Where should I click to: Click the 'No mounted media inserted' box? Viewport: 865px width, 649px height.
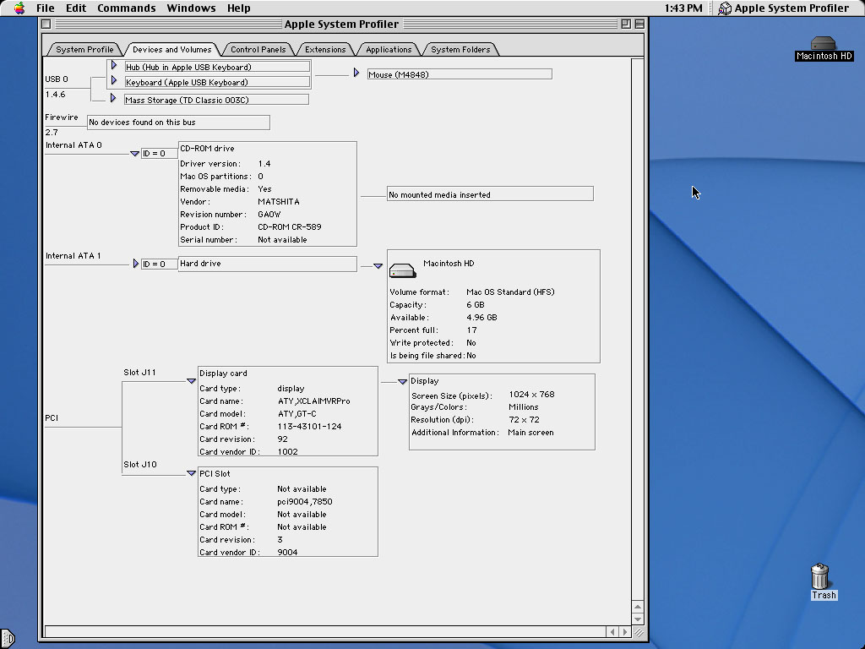[x=491, y=194]
